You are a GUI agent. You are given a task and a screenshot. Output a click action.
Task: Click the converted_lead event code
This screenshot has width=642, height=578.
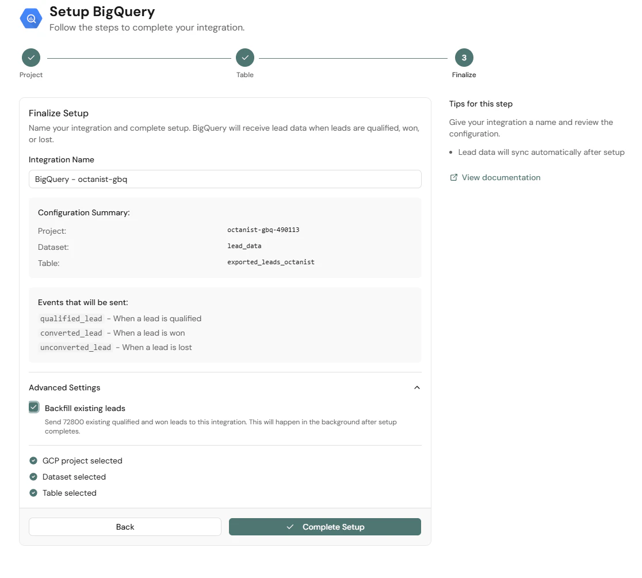click(71, 333)
